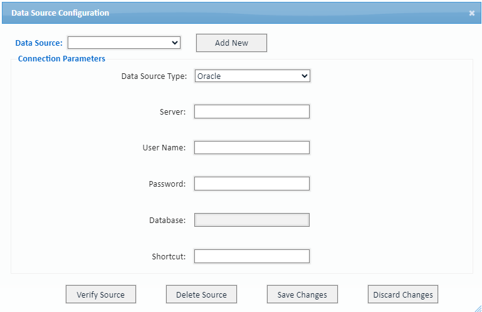Viewport: 482px width, 312px height.
Task: Click the Verify Source button
Action: click(101, 294)
